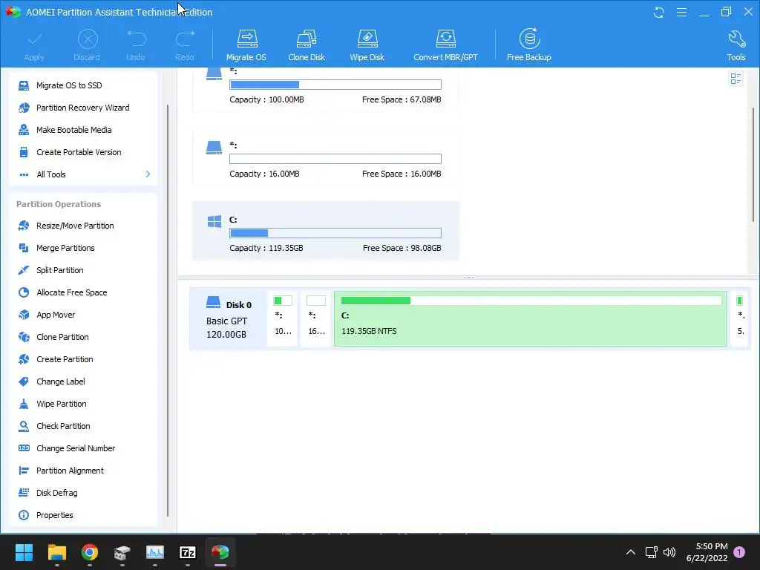
Task: Select the first small partition on Disk 0
Action: 283,319
